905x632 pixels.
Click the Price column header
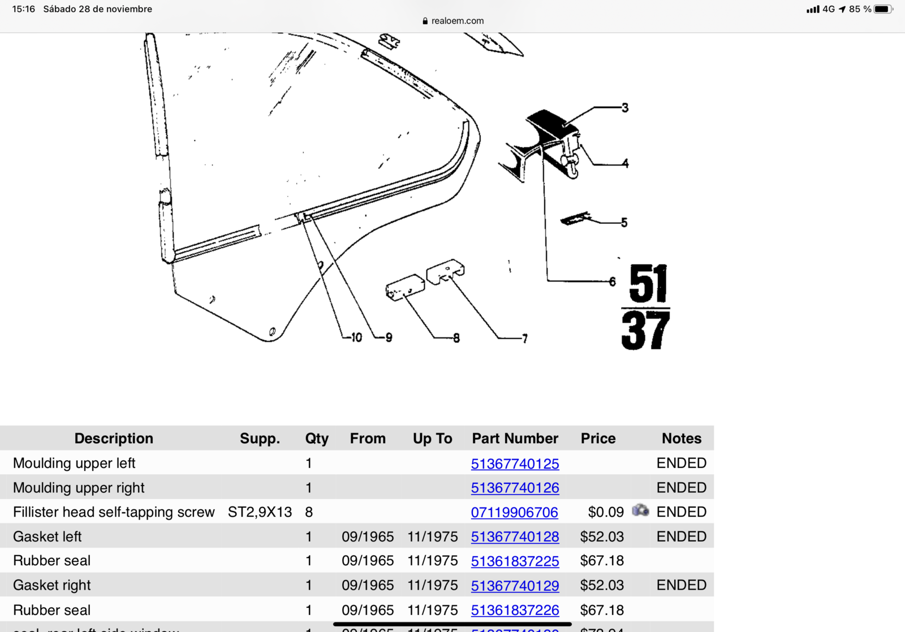coord(598,439)
